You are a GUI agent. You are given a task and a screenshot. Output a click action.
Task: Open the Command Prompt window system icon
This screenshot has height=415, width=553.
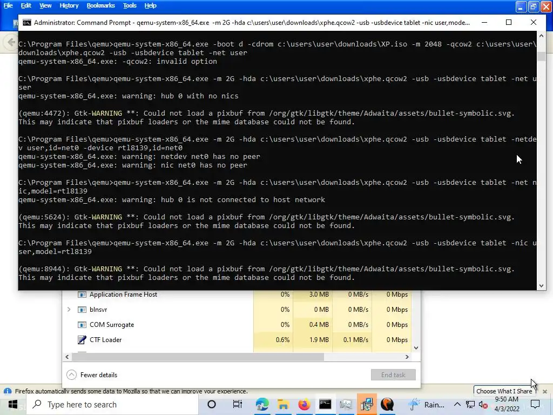coord(27,23)
